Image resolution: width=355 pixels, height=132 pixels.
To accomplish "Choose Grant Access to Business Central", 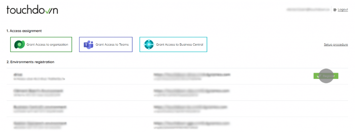I will 173,45.
